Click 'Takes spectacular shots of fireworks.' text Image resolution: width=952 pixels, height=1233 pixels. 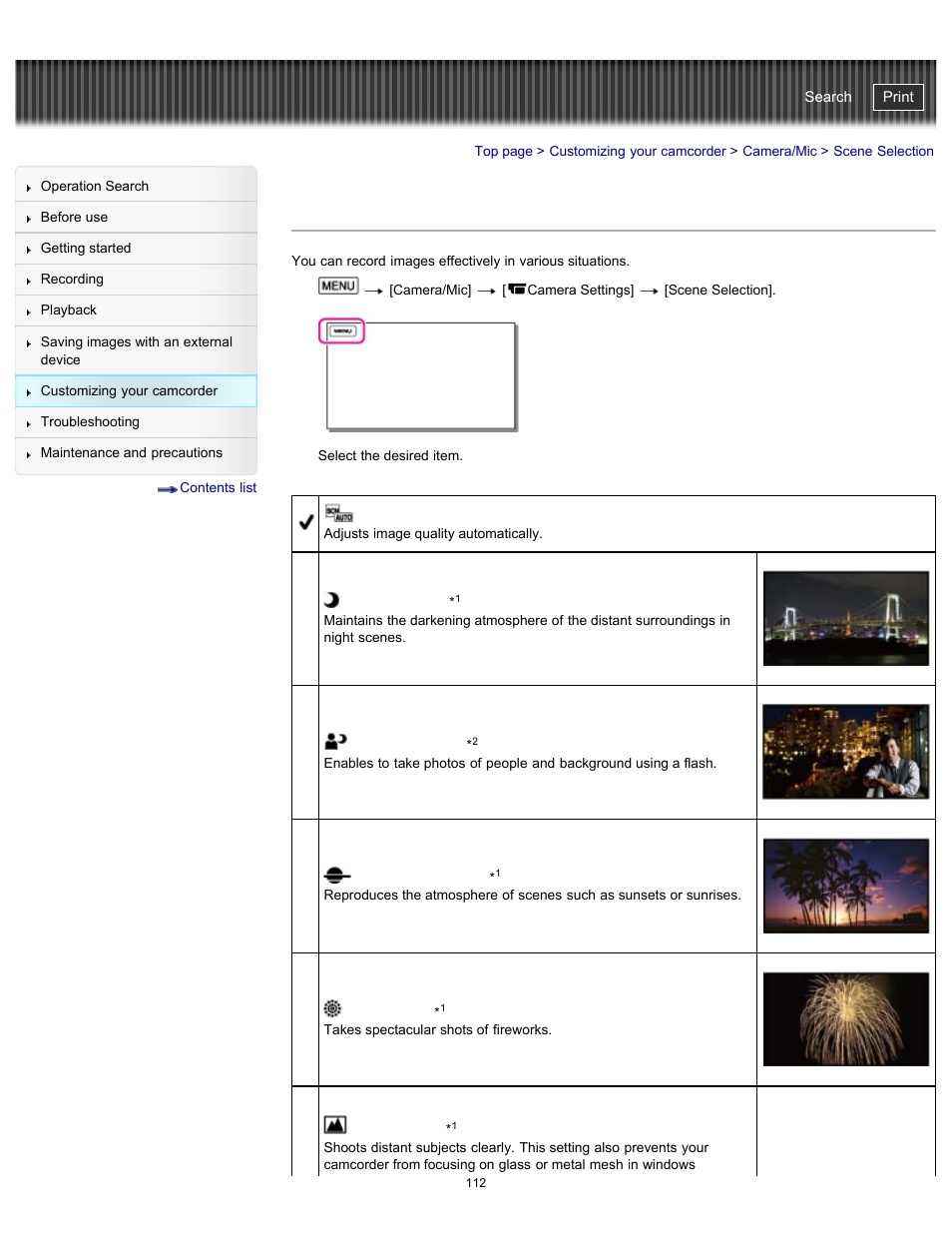[x=437, y=1029]
